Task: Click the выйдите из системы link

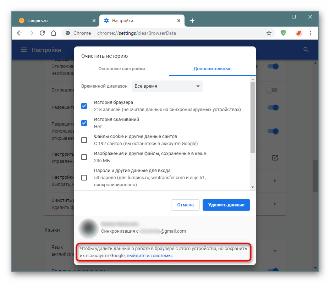Action: (149, 255)
